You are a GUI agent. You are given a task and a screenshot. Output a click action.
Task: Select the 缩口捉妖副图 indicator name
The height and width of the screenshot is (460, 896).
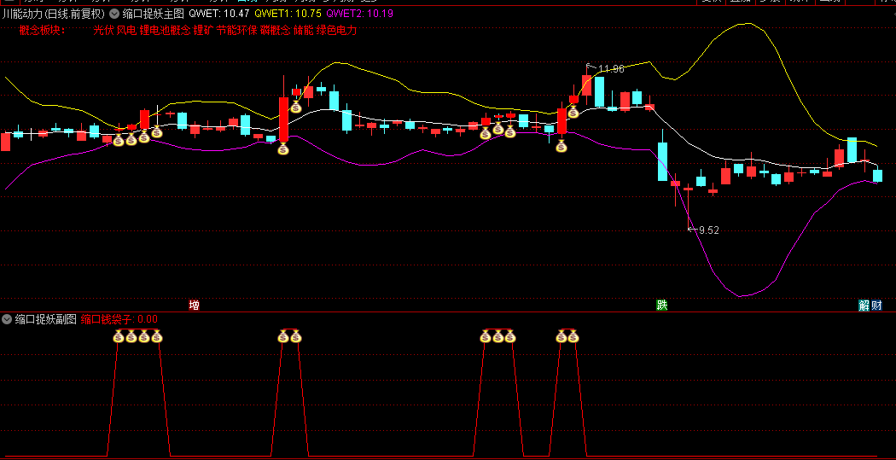[x=46, y=319]
